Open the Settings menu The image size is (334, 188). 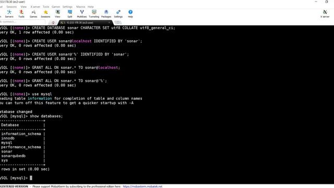point(67,7)
